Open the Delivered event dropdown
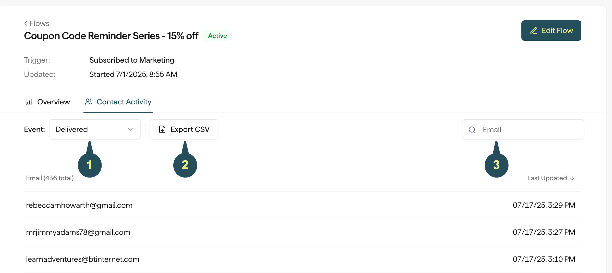 [x=95, y=129]
